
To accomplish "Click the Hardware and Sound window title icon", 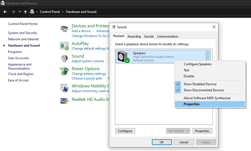I will [3, 3].
